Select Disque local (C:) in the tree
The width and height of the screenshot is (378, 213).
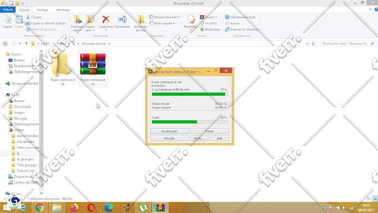(x=23, y=176)
